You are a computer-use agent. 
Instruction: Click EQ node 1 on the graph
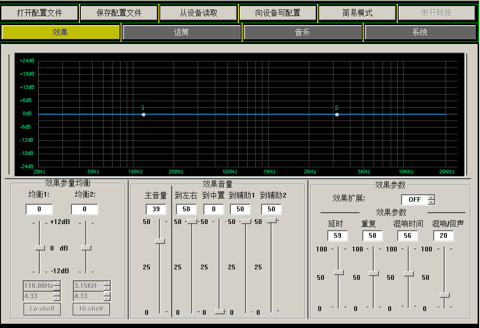(144, 114)
